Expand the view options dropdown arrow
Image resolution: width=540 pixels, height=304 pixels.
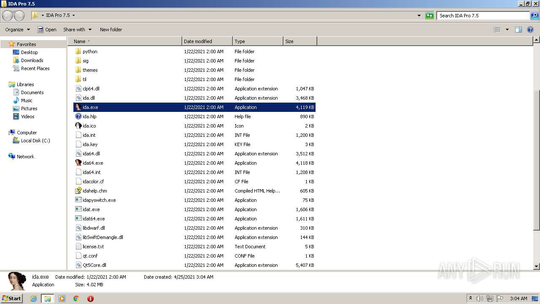point(507,30)
